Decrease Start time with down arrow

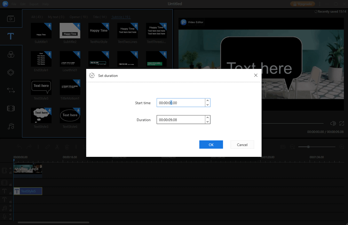point(208,105)
